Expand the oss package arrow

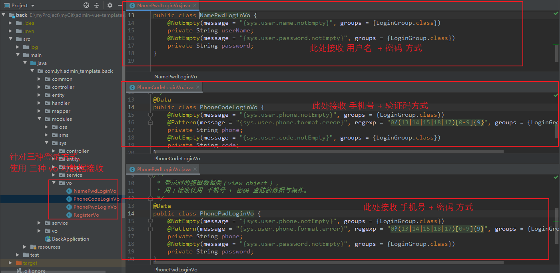pos(46,127)
